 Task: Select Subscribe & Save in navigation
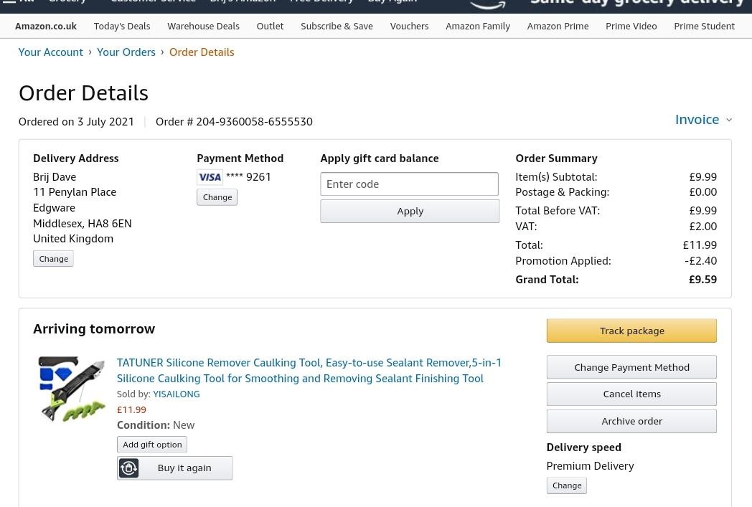pos(337,26)
